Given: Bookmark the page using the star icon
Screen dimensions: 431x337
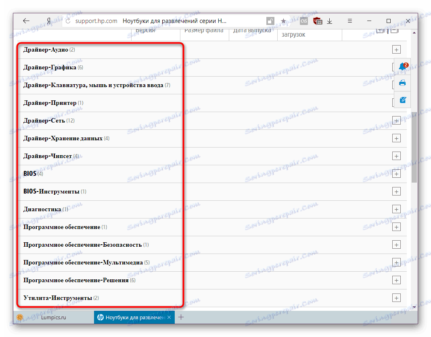Looking at the screenshot, I should pyautogui.click(x=284, y=21).
